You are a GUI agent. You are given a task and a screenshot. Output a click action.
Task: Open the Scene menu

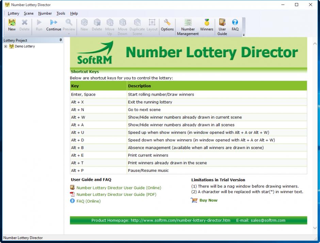coord(29,14)
